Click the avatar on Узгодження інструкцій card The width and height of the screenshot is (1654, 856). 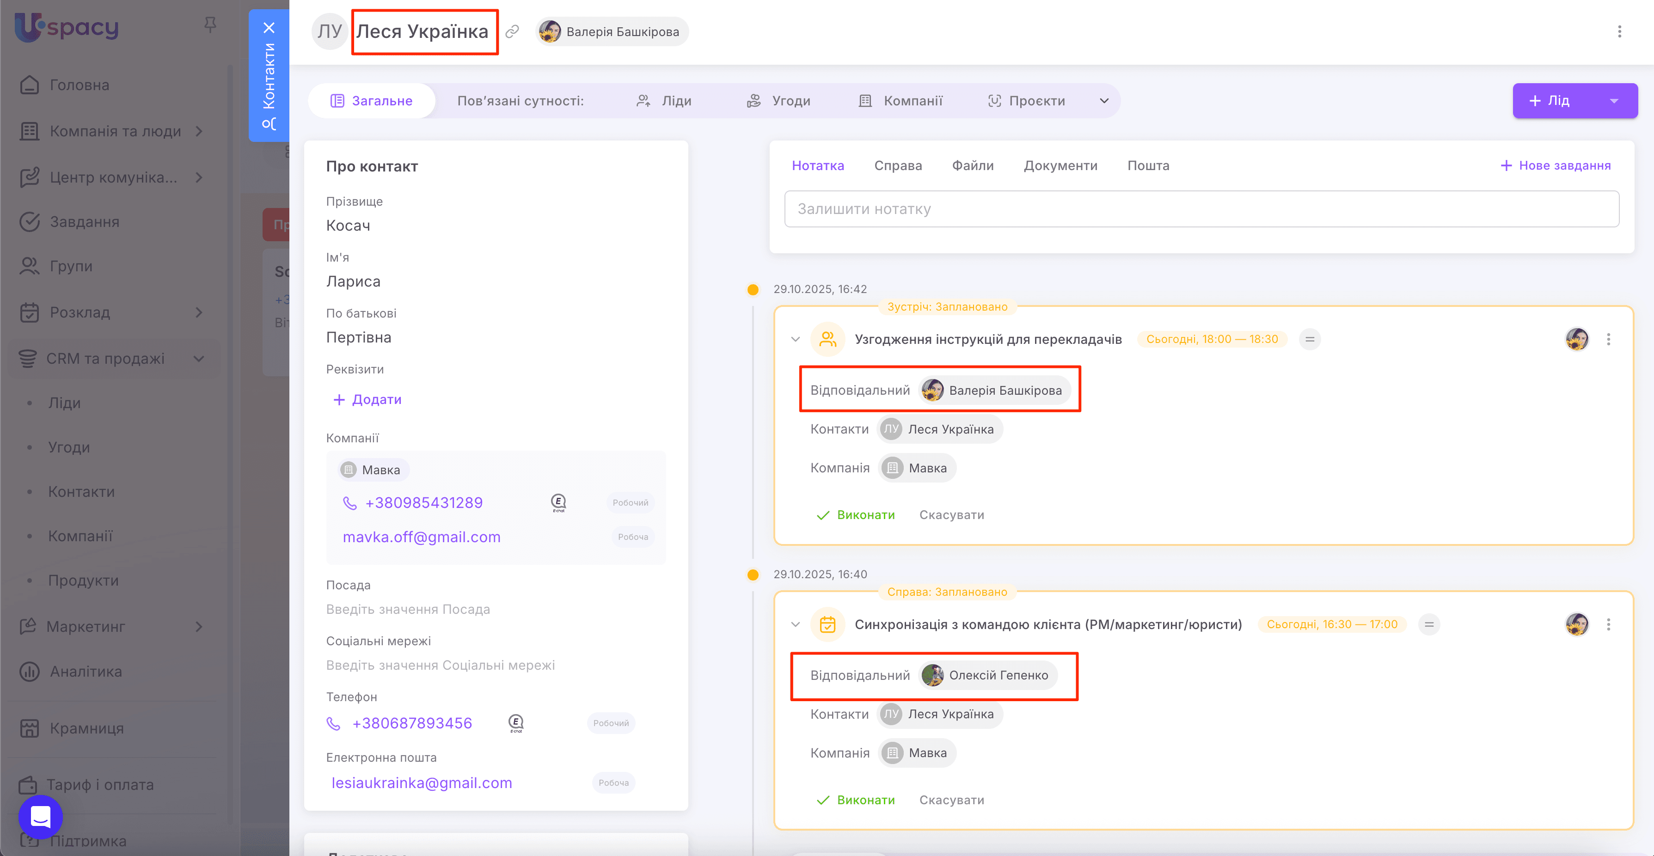click(1577, 339)
